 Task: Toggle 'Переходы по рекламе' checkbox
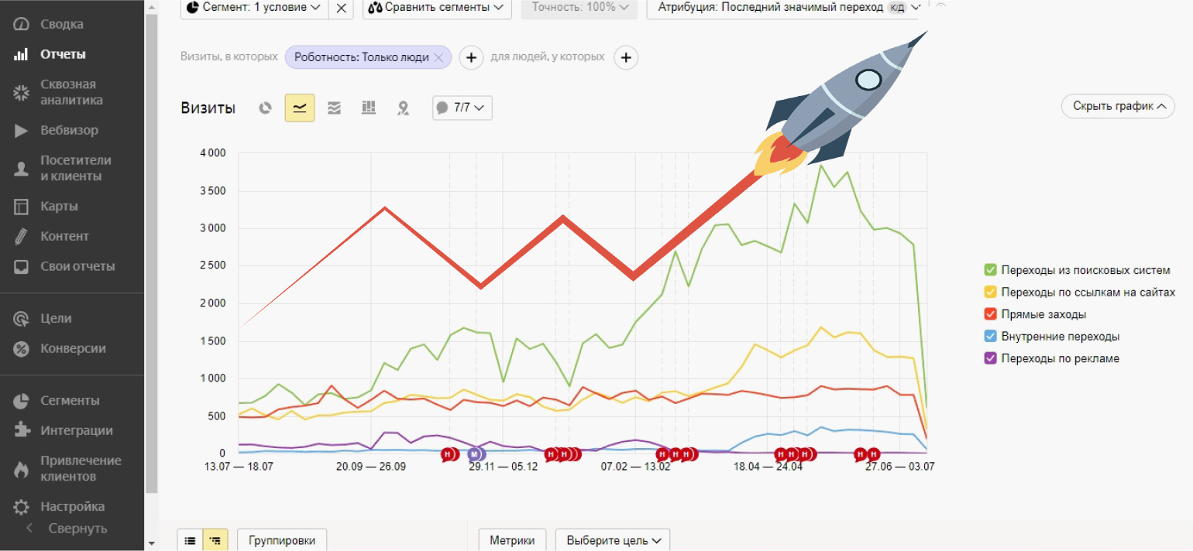click(990, 358)
